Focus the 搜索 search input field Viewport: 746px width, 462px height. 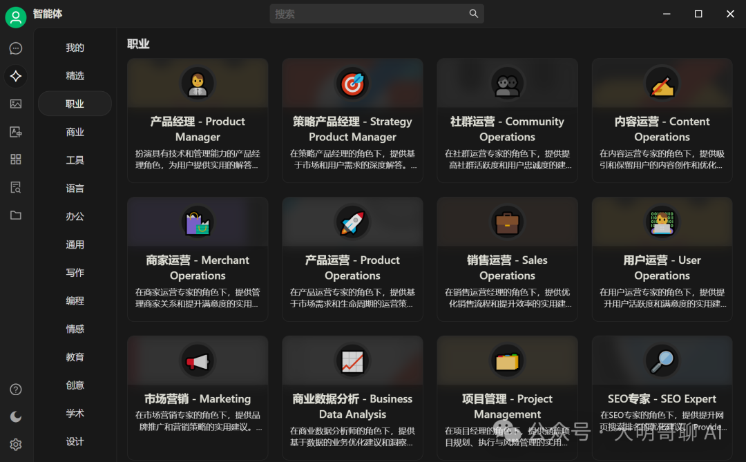(x=376, y=14)
